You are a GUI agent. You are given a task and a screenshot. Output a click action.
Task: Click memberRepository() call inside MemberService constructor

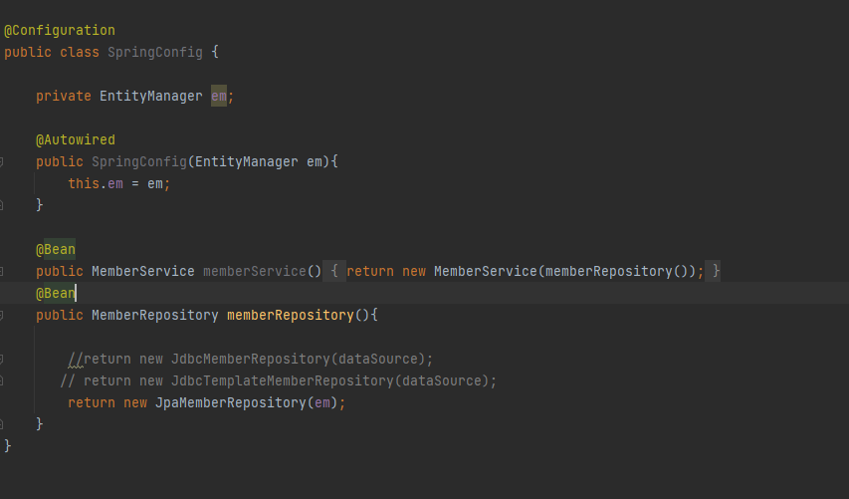tap(617, 272)
